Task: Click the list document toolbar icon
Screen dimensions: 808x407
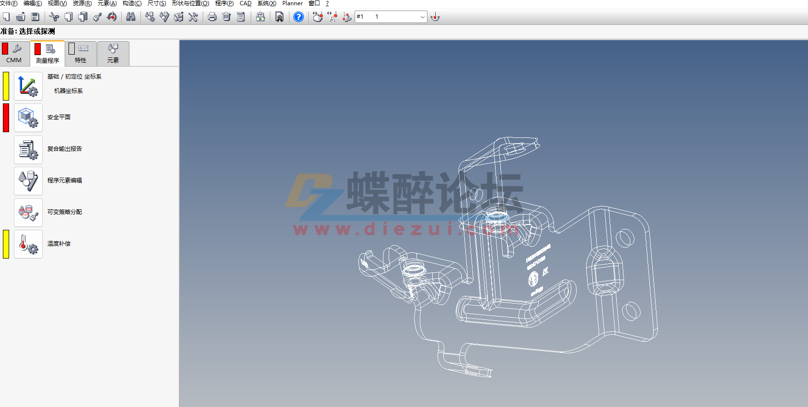Action: coord(241,17)
